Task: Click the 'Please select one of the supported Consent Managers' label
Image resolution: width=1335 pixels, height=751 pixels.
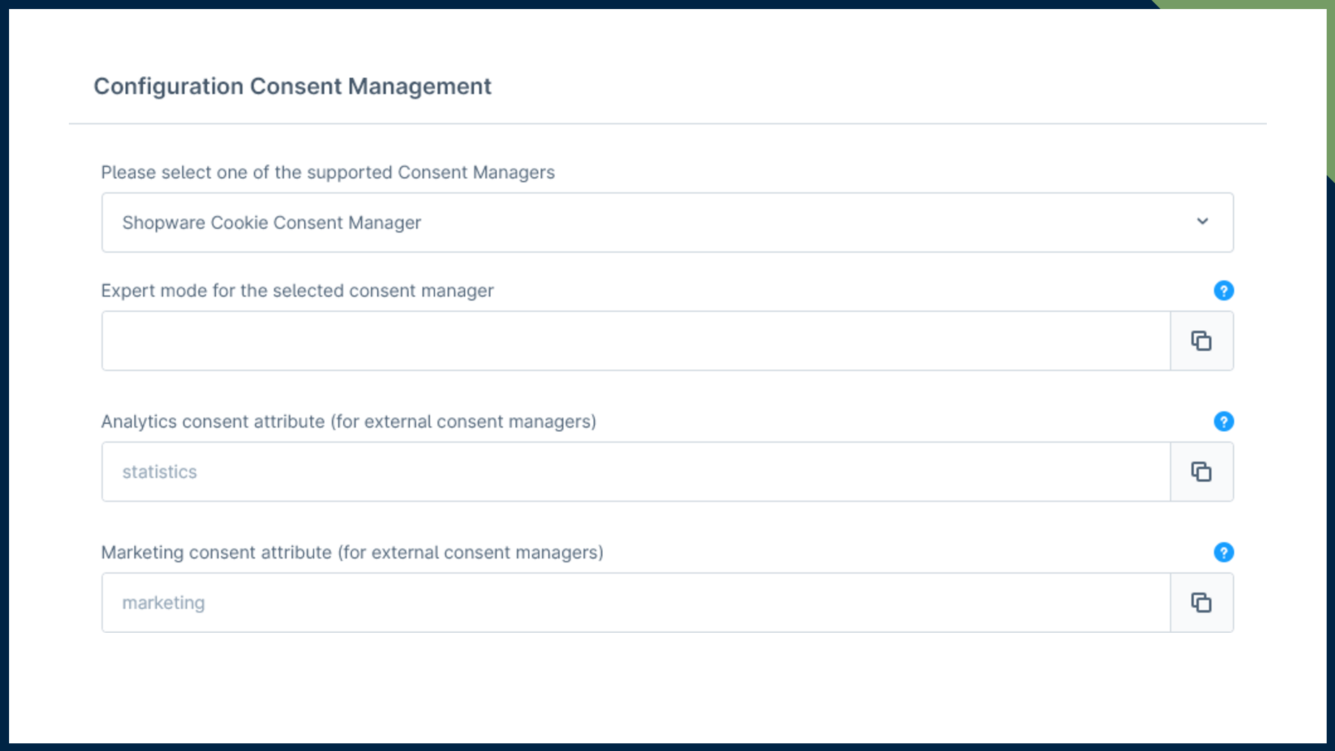Action: pos(327,172)
